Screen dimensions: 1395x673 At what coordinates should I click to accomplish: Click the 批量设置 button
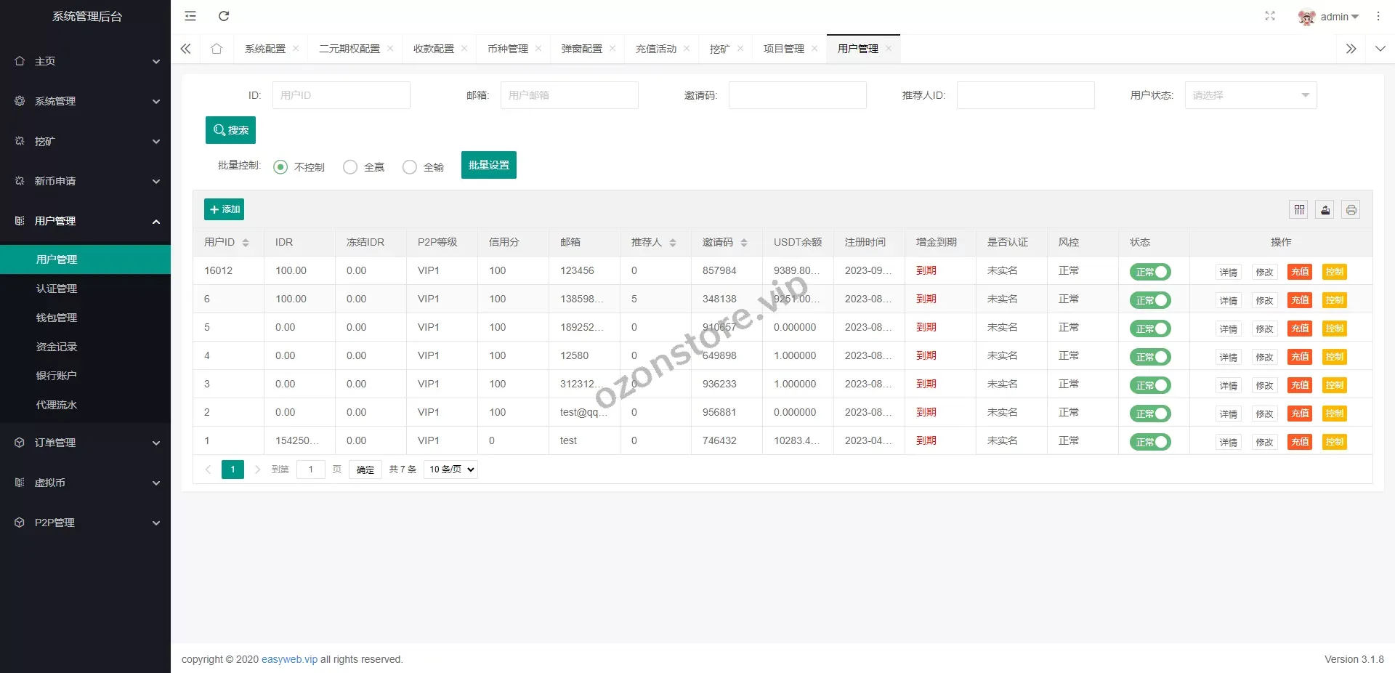tap(488, 165)
